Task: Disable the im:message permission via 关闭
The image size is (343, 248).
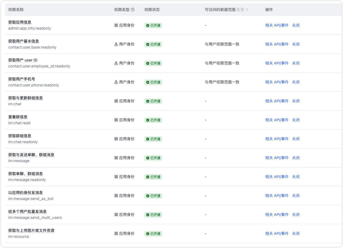Action: click(295, 158)
